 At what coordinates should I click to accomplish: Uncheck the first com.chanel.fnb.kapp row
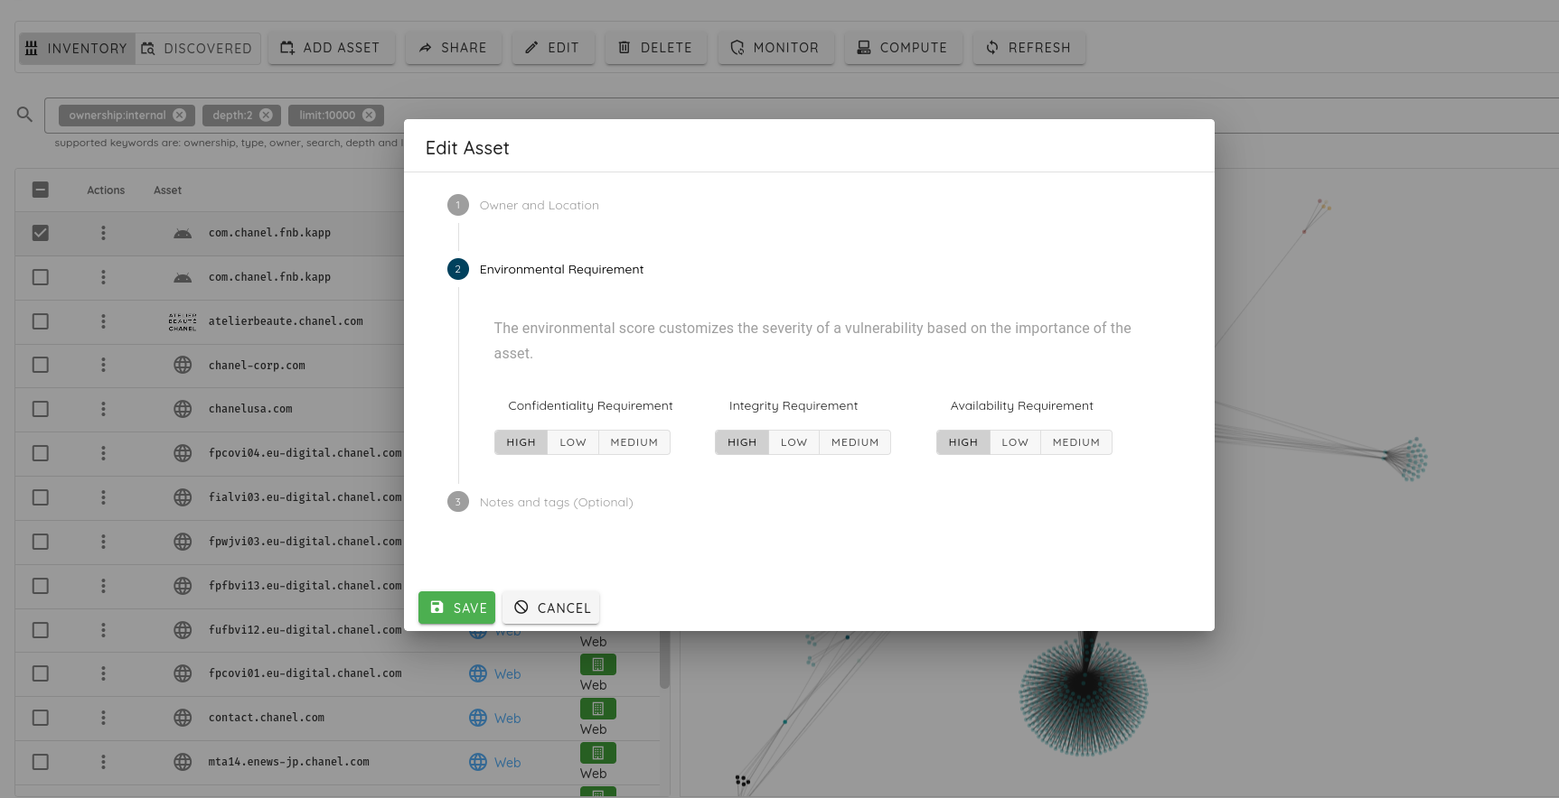(40, 233)
